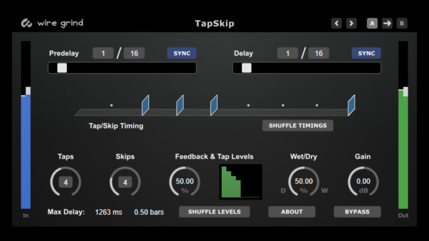Click the wire grind logo icon
This screenshot has width=429, height=241.
click(x=27, y=23)
